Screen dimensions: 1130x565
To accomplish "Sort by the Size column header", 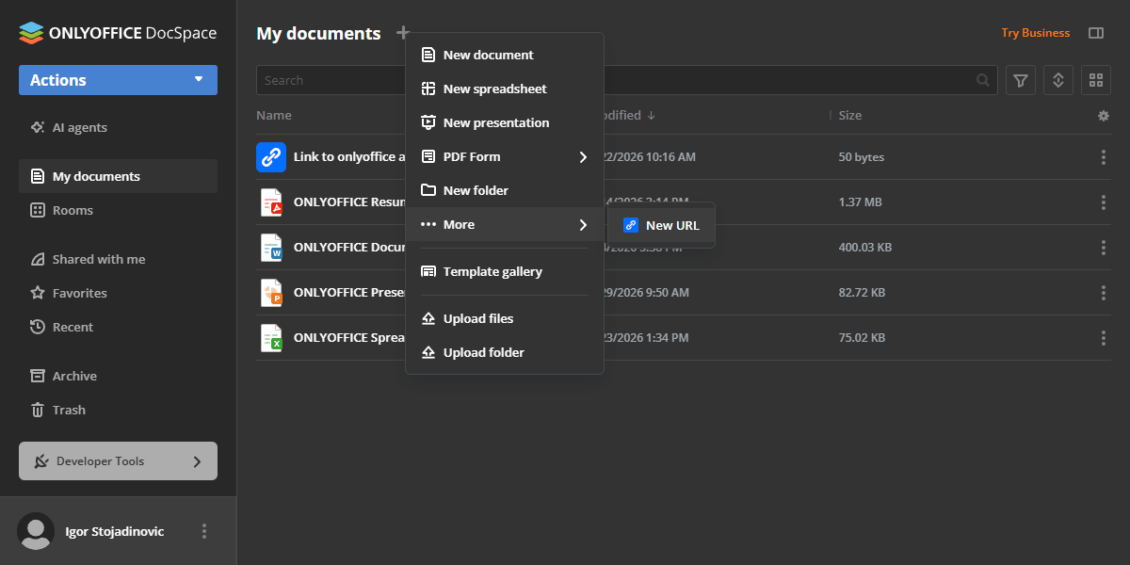I will click(x=850, y=115).
